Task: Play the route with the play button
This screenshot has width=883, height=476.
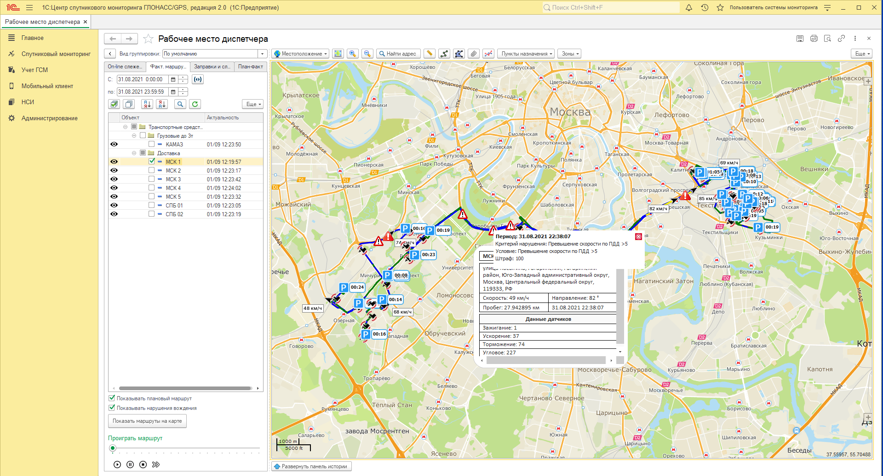Action: coord(117,465)
